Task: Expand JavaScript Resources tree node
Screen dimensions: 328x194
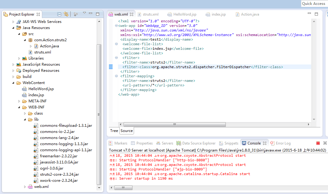Action: coord(13,64)
